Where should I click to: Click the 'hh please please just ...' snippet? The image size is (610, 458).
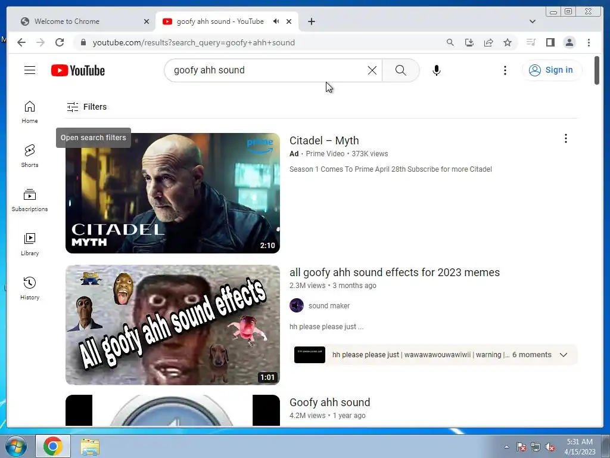(x=326, y=327)
